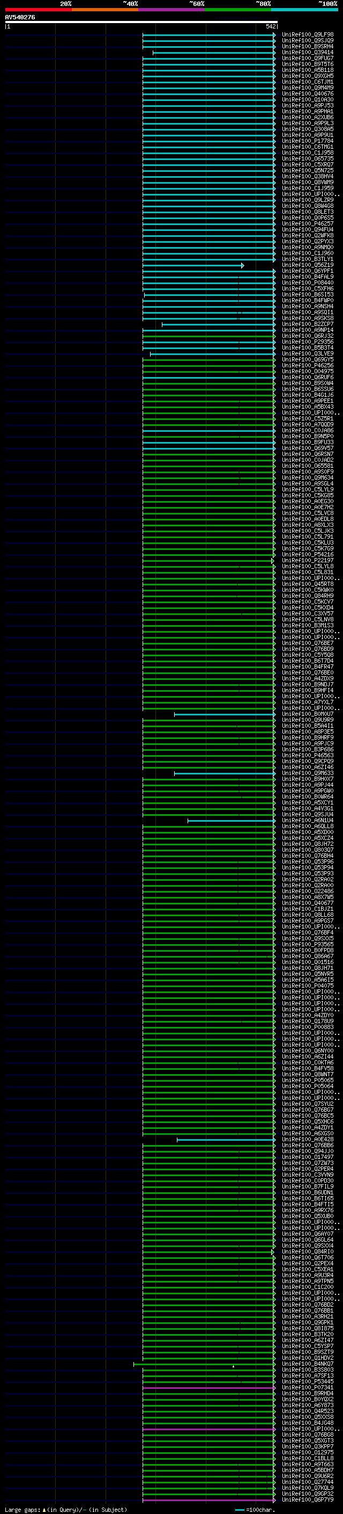Select the UniRef100_A7QQD9 label

(x=307, y=424)
